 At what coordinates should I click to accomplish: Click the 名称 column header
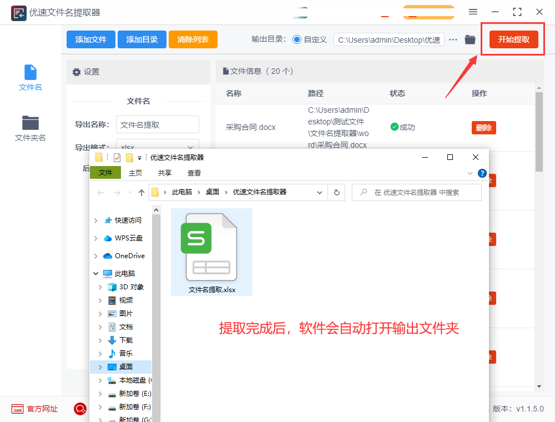point(234,93)
